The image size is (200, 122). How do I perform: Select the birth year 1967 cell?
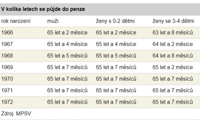(7, 44)
